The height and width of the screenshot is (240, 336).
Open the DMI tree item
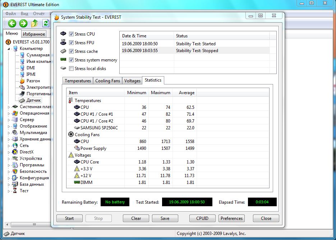point(27,68)
